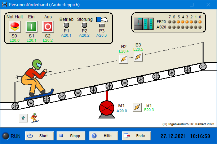The height and width of the screenshot is (144, 217).
Task: Click the up arrow button below conveyor
Action: point(23,117)
